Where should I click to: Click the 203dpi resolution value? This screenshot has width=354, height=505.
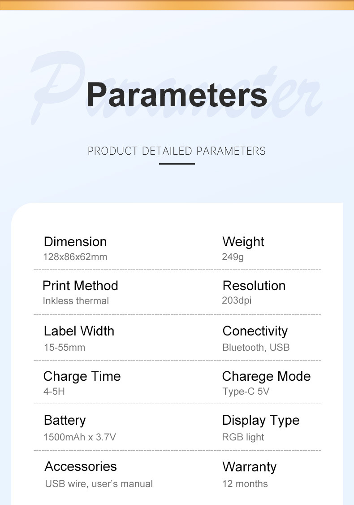point(237,300)
